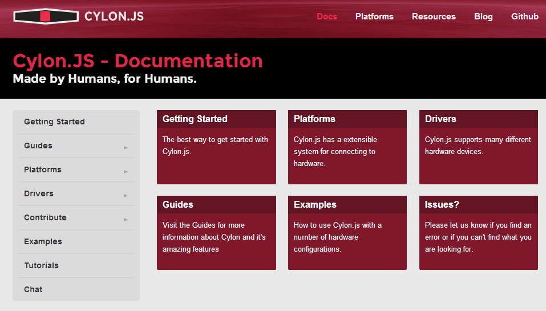
Task: Open the Resources navigation item
Action: point(434,17)
